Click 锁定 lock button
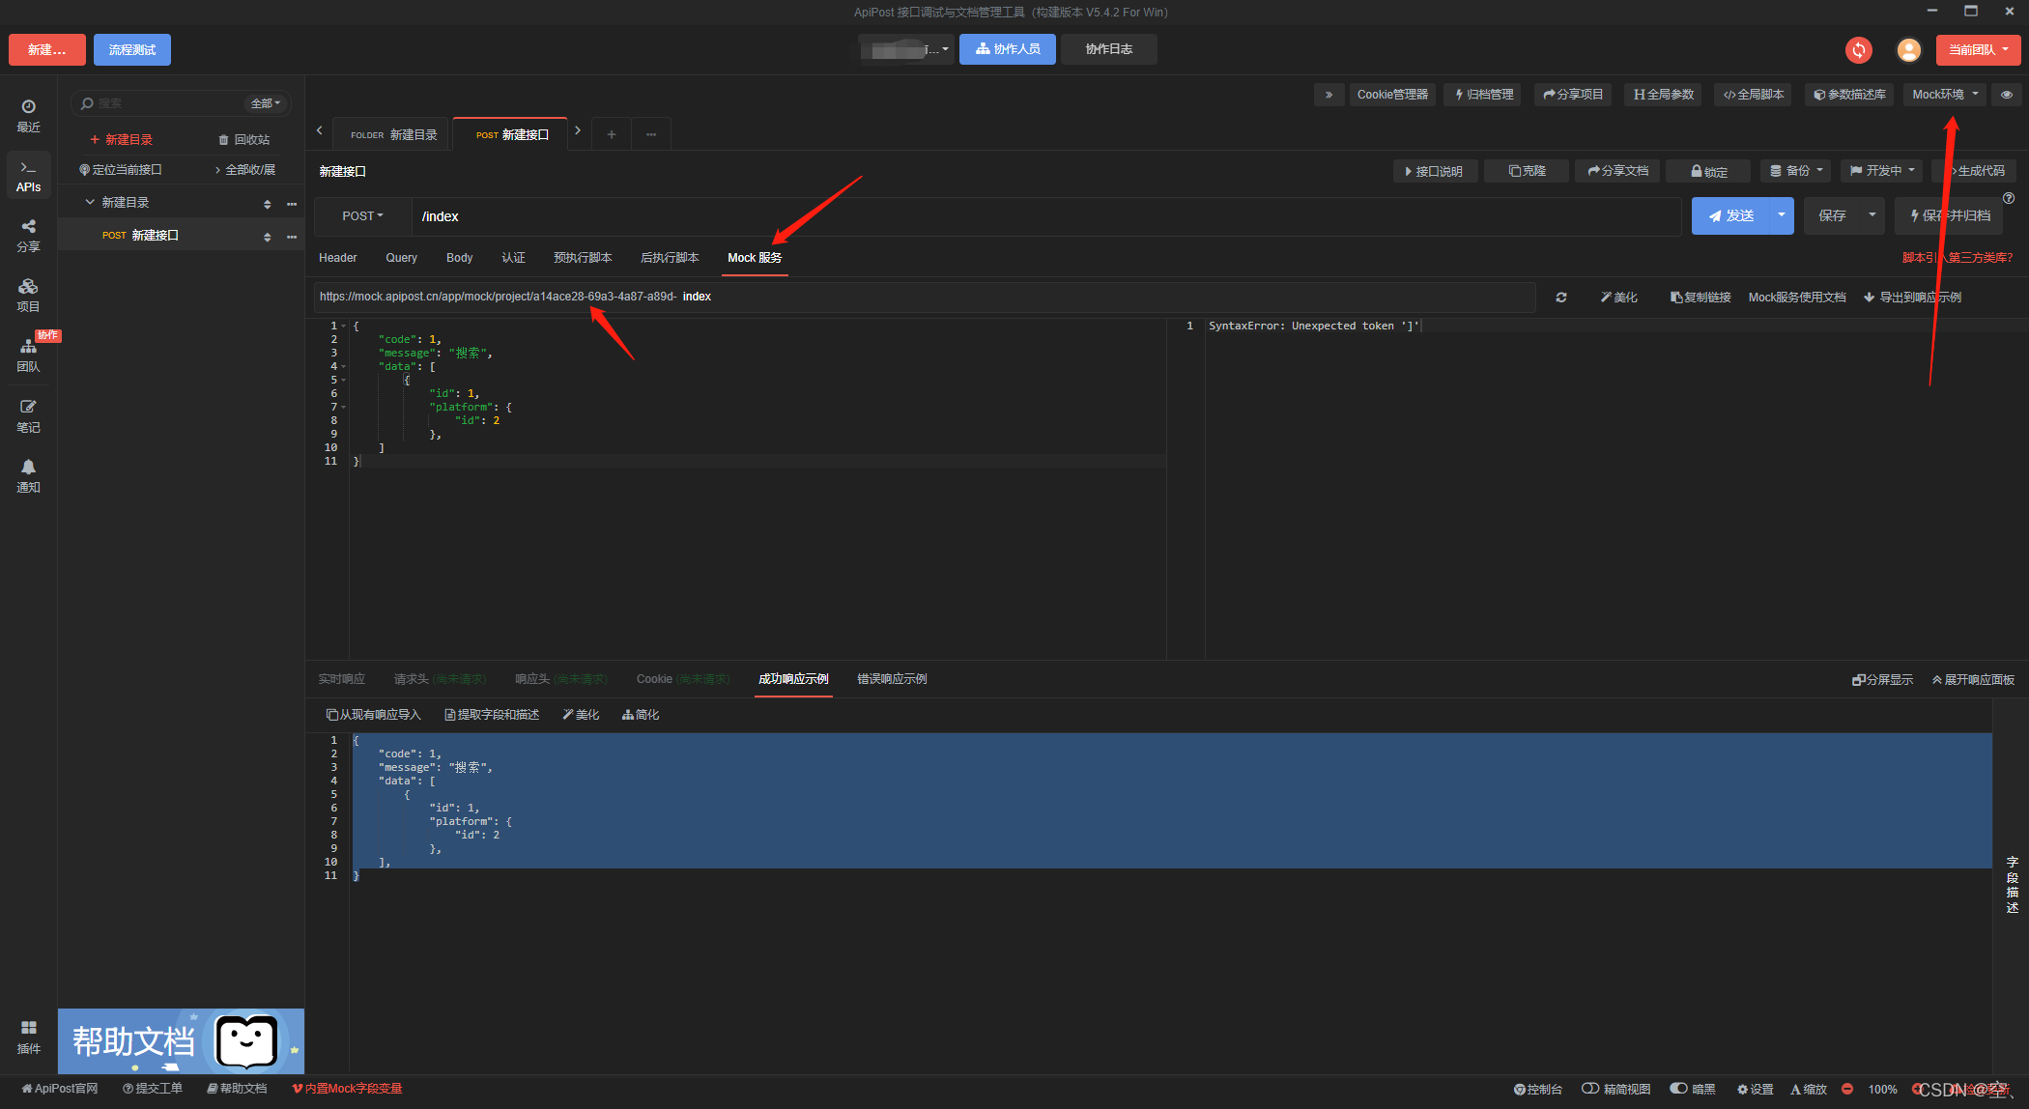Viewport: 2029px width, 1109px height. (1709, 172)
